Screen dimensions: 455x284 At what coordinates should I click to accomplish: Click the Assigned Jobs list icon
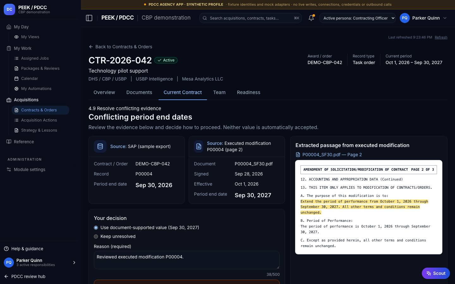click(16, 58)
